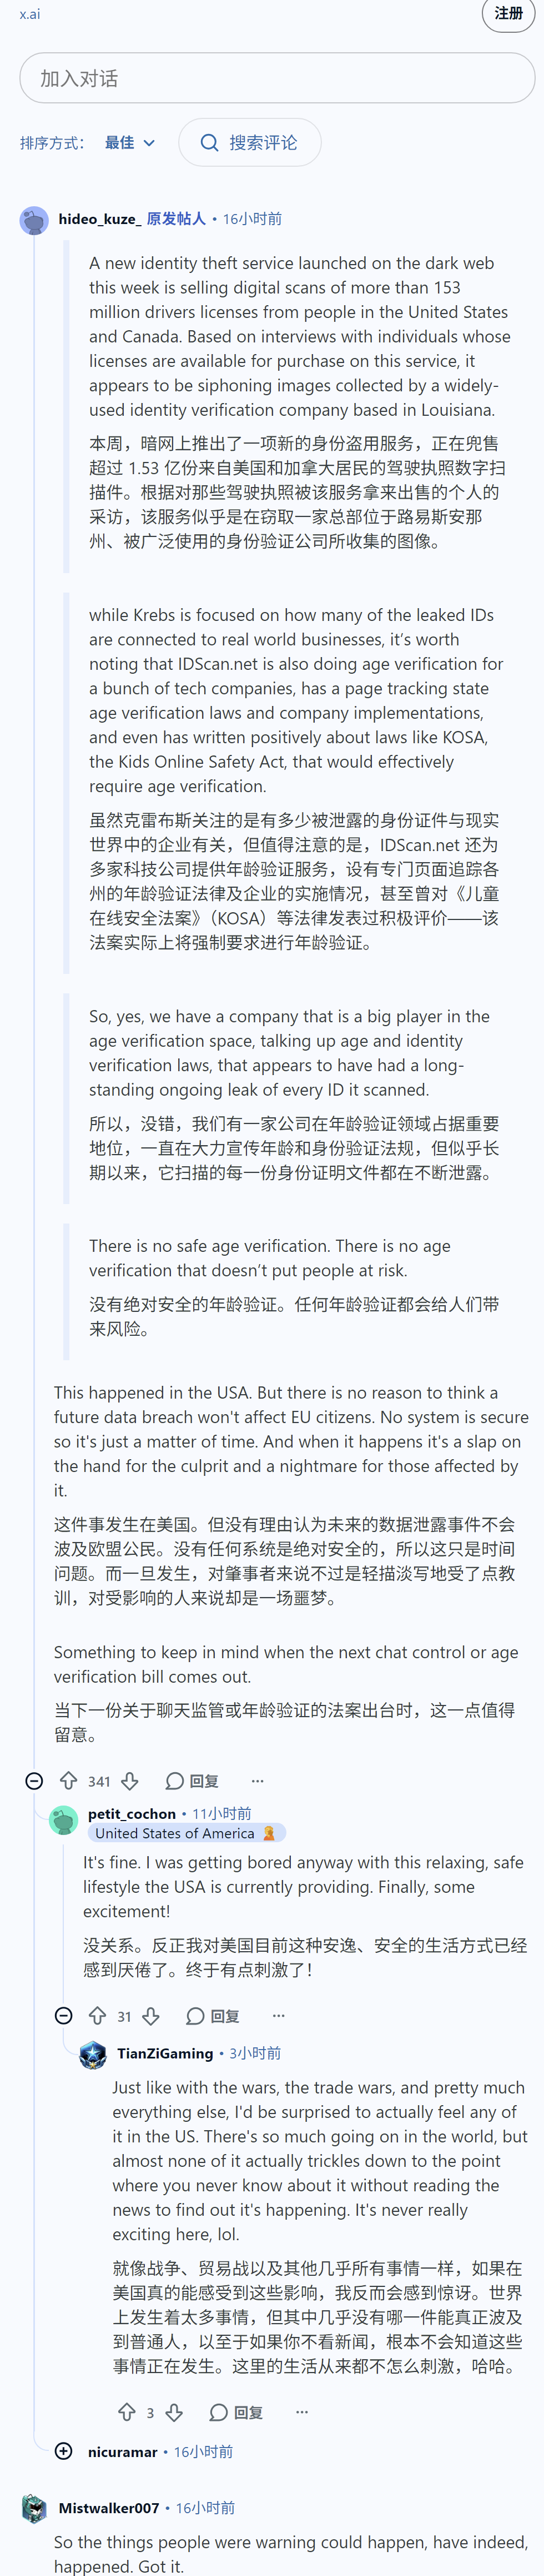The width and height of the screenshot is (544, 2576).
Task: Click the 注册 button
Action: (508, 13)
